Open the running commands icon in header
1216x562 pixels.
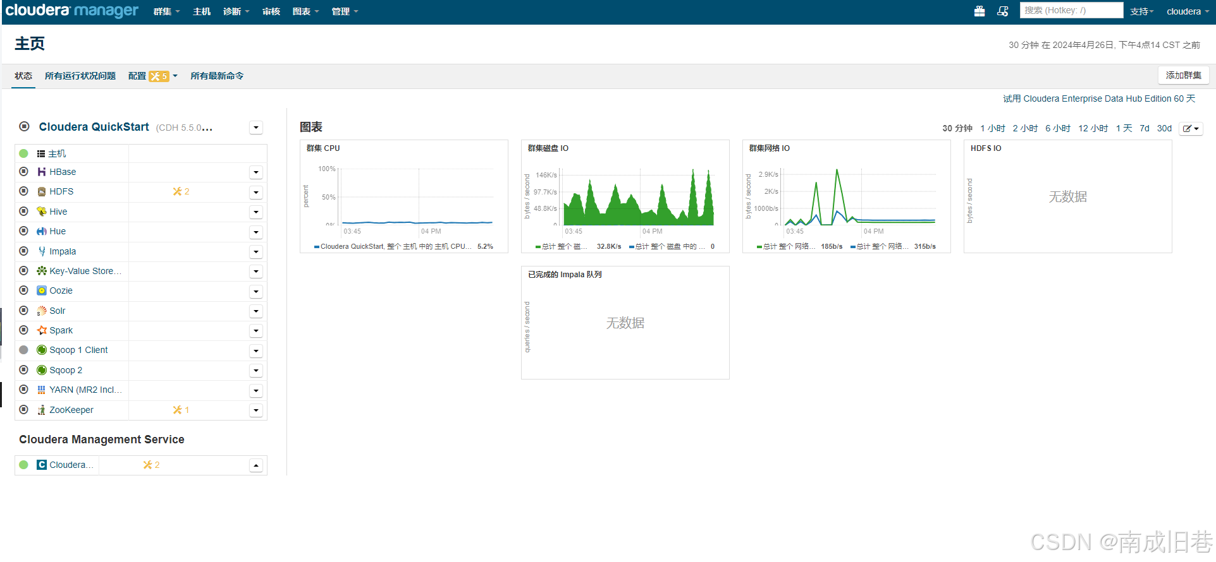click(1003, 11)
